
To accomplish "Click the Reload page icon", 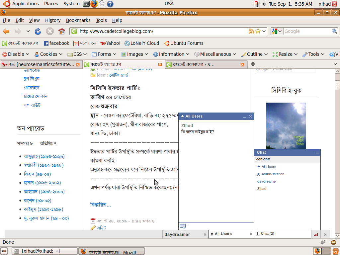I will coord(38,31).
